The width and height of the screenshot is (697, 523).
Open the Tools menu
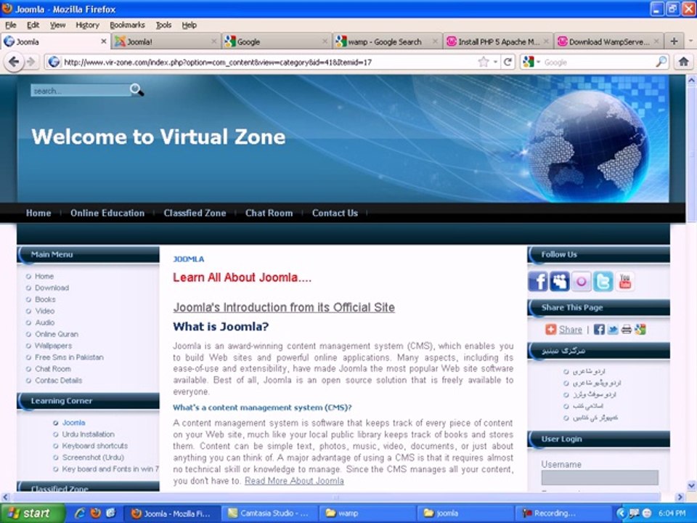click(x=163, y=25)
